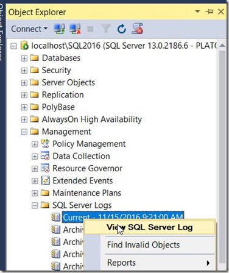Click the Current log entry icon
The height and width of the screenshot is (273, 229).
point(55,217)
